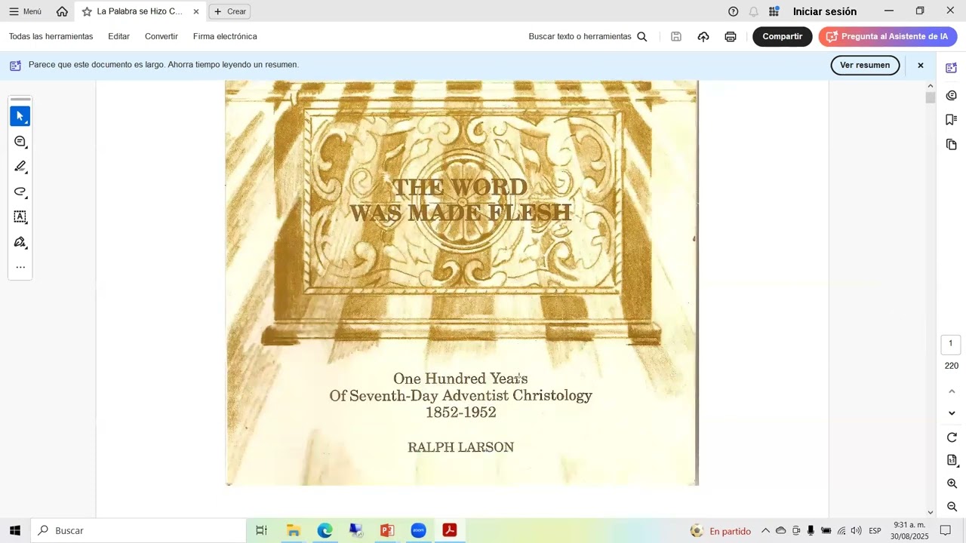Image resolution: width=966 pixels, height=543 pixels.
Task: Select the highlighter pen tool
Action: point(20,167)
